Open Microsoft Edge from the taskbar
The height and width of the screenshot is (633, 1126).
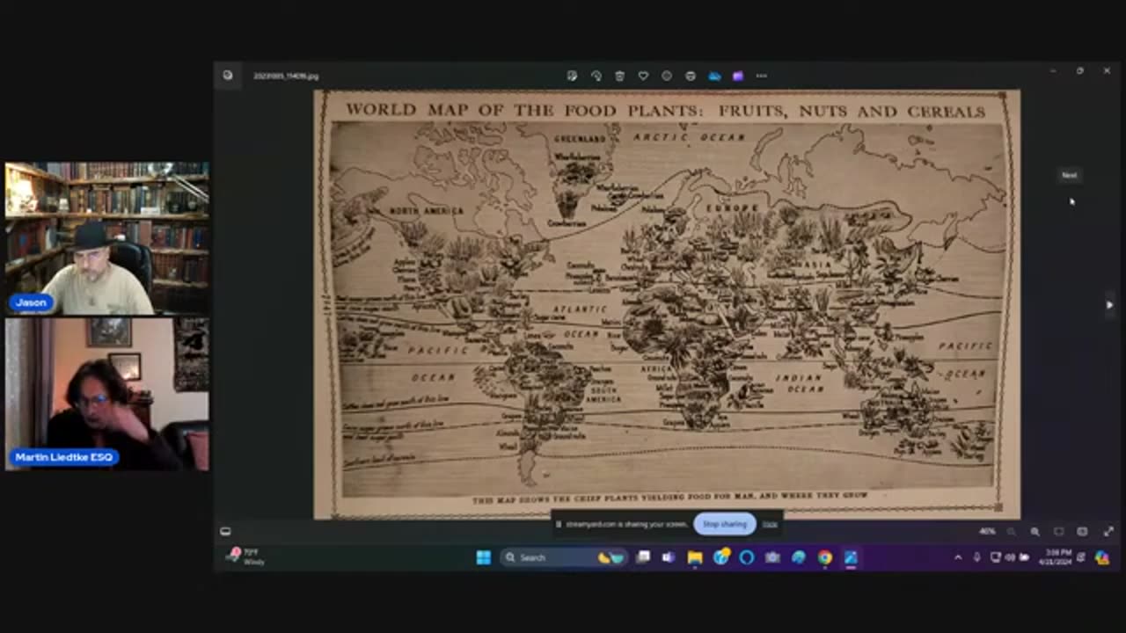coord(799,557)
